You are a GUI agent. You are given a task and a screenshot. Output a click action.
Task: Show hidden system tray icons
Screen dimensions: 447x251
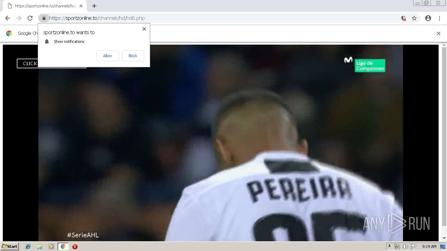[x=389, y=246]
